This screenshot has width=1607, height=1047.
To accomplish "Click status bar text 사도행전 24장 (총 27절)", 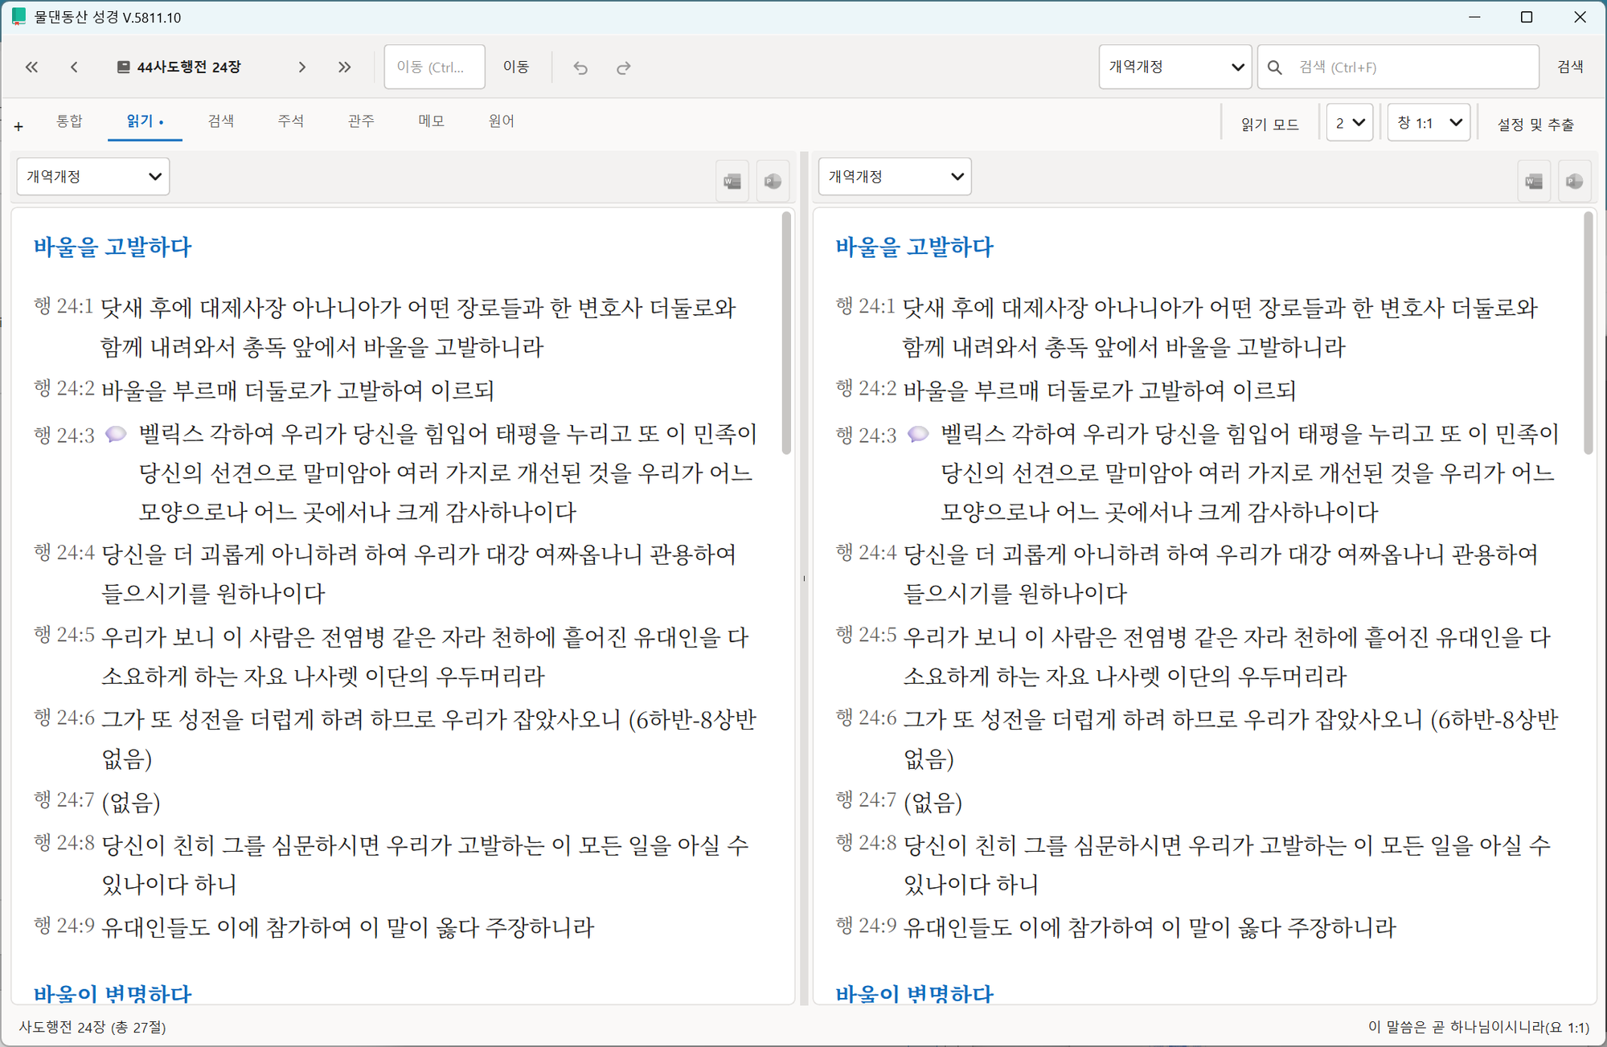I will pyautogui.click(x=92, y=1027).
